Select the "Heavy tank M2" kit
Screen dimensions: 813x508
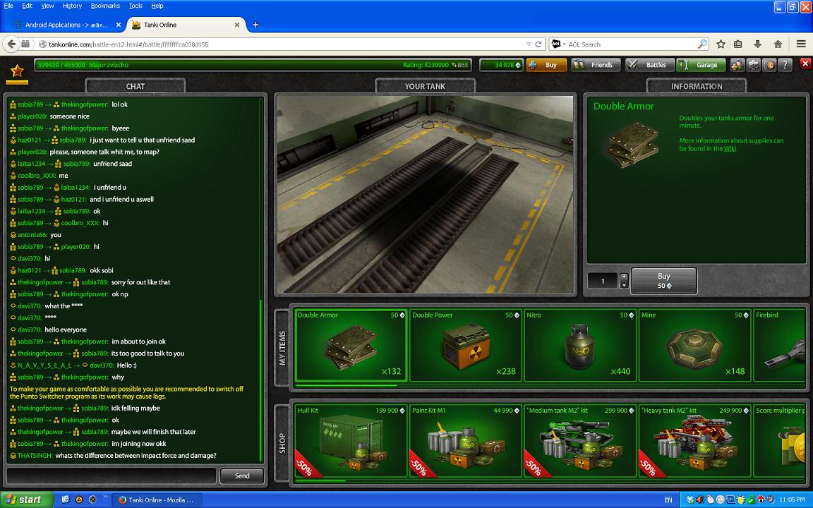[694, 440]
